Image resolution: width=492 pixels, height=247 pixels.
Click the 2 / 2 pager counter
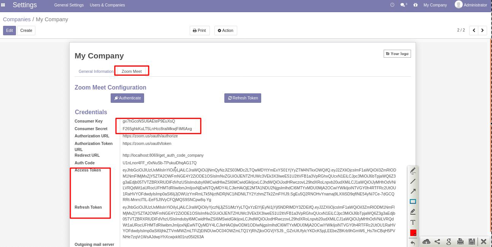(x=461, y=30)
